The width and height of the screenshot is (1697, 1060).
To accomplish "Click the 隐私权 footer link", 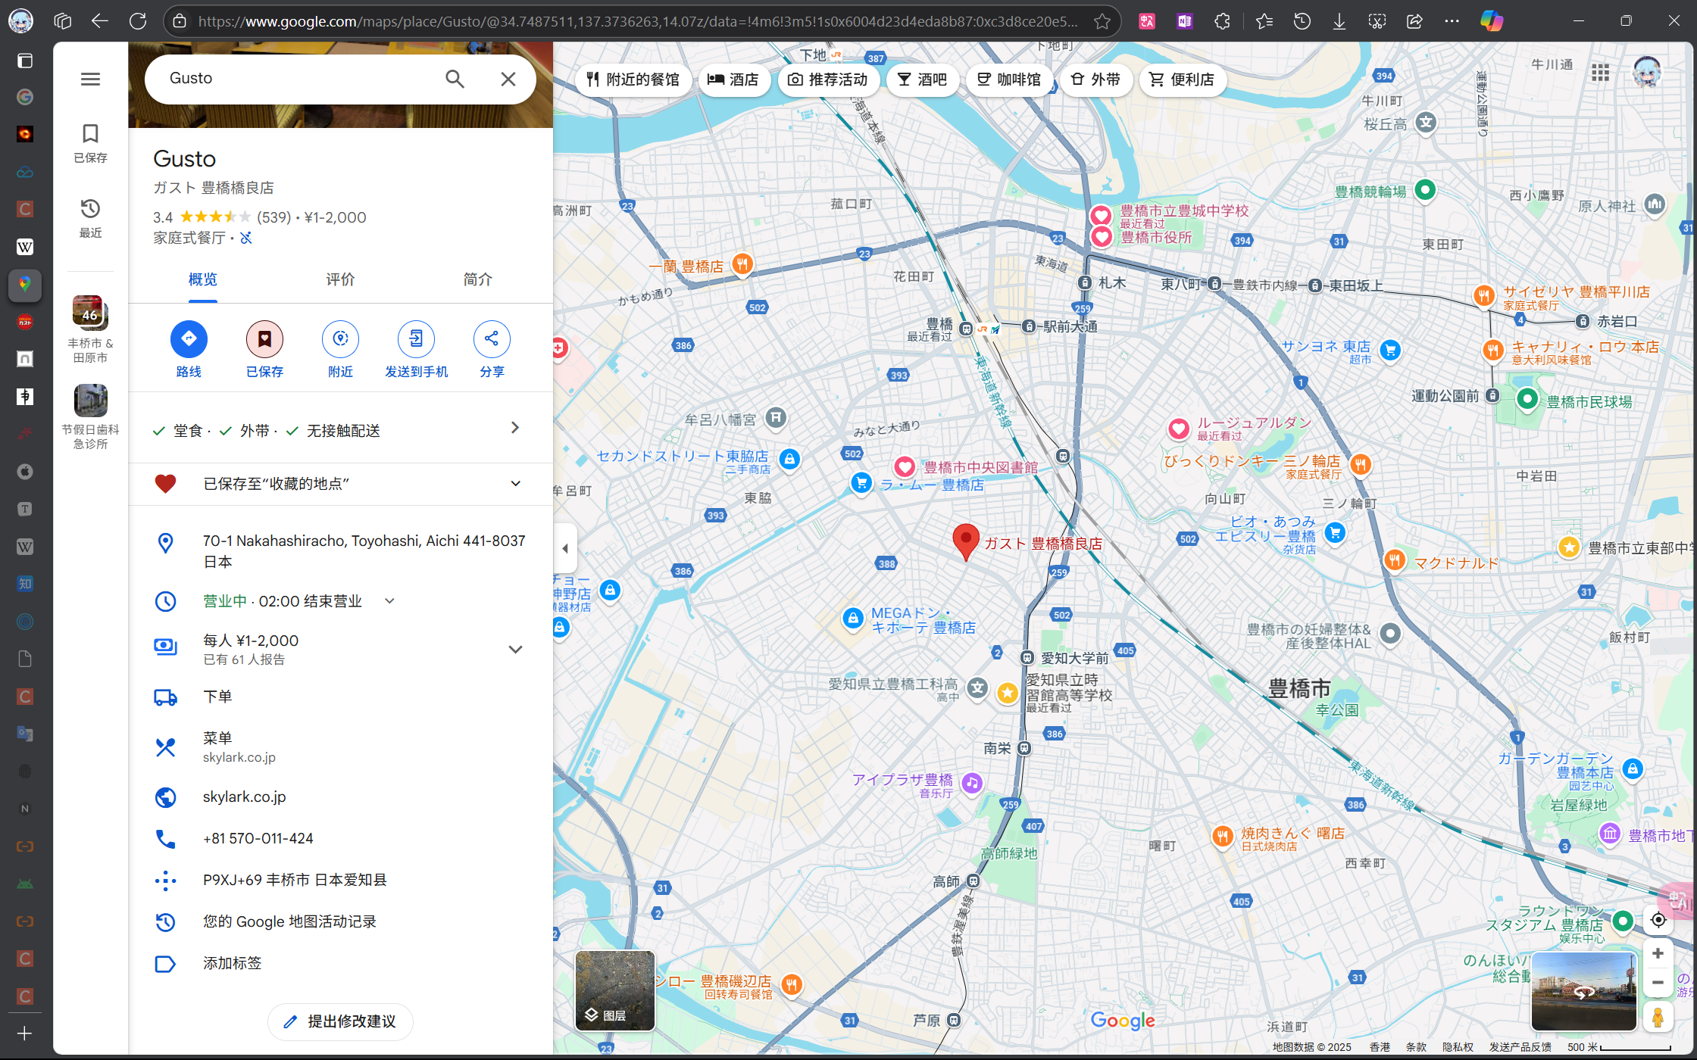I will click(x=1458, y=1047).
